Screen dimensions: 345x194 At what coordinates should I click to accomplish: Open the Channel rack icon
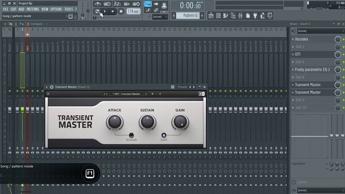point(218,16)
